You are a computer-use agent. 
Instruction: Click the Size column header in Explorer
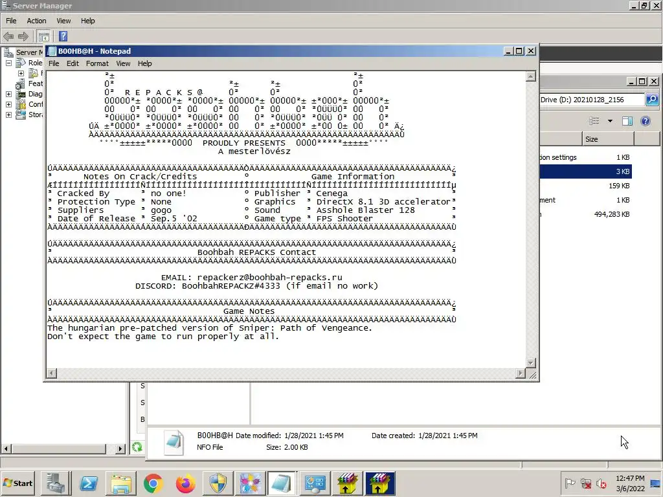(x=608, y=139)
